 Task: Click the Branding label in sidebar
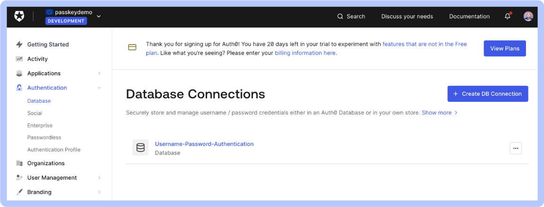pos(39,192)
